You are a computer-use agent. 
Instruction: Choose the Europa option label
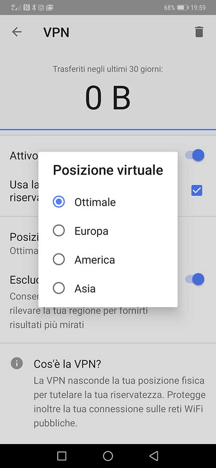click(x=91, y=231)
